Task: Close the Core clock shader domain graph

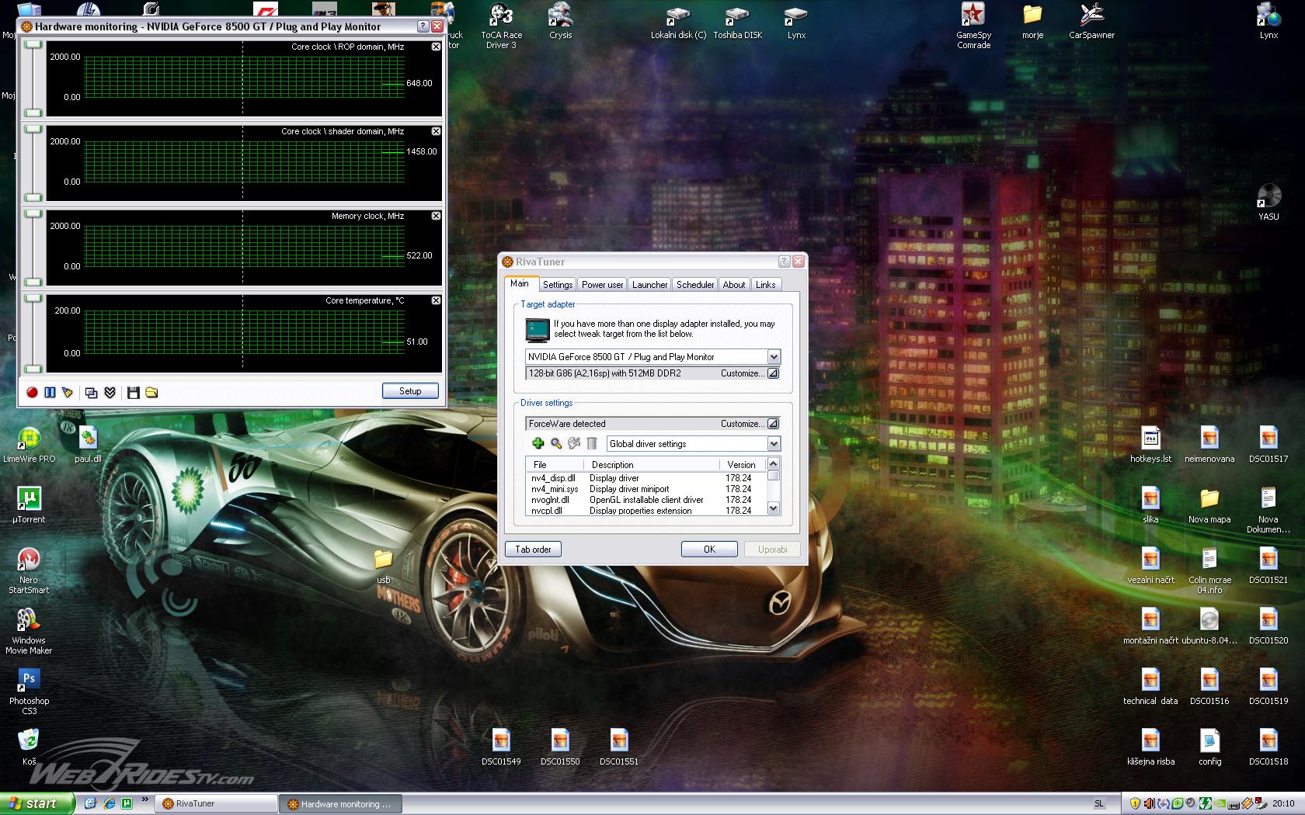Action: (436, 131)
